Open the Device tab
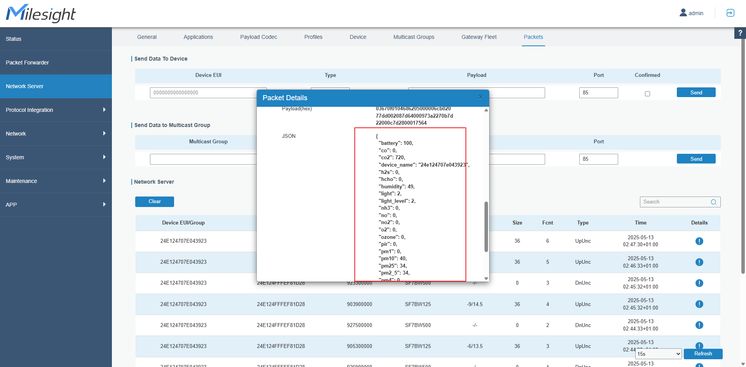This screenshot has width=746, height=367. [358, 37]
